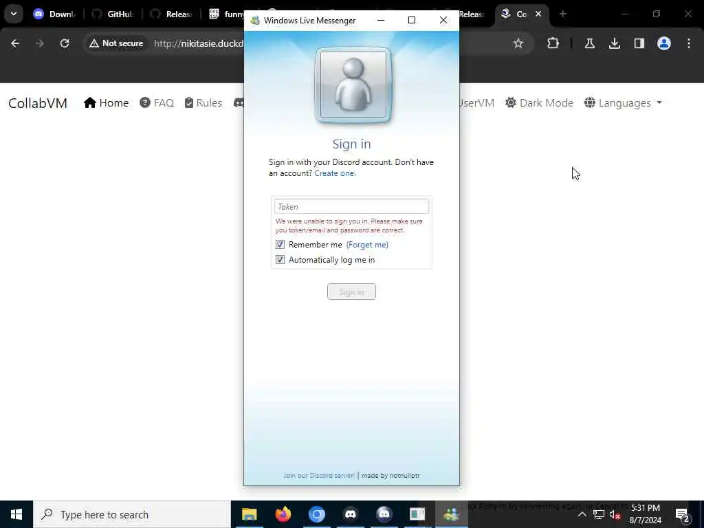Click the muted volume tray icon
This screenshot has height=528, width=704.
[615, 515]
